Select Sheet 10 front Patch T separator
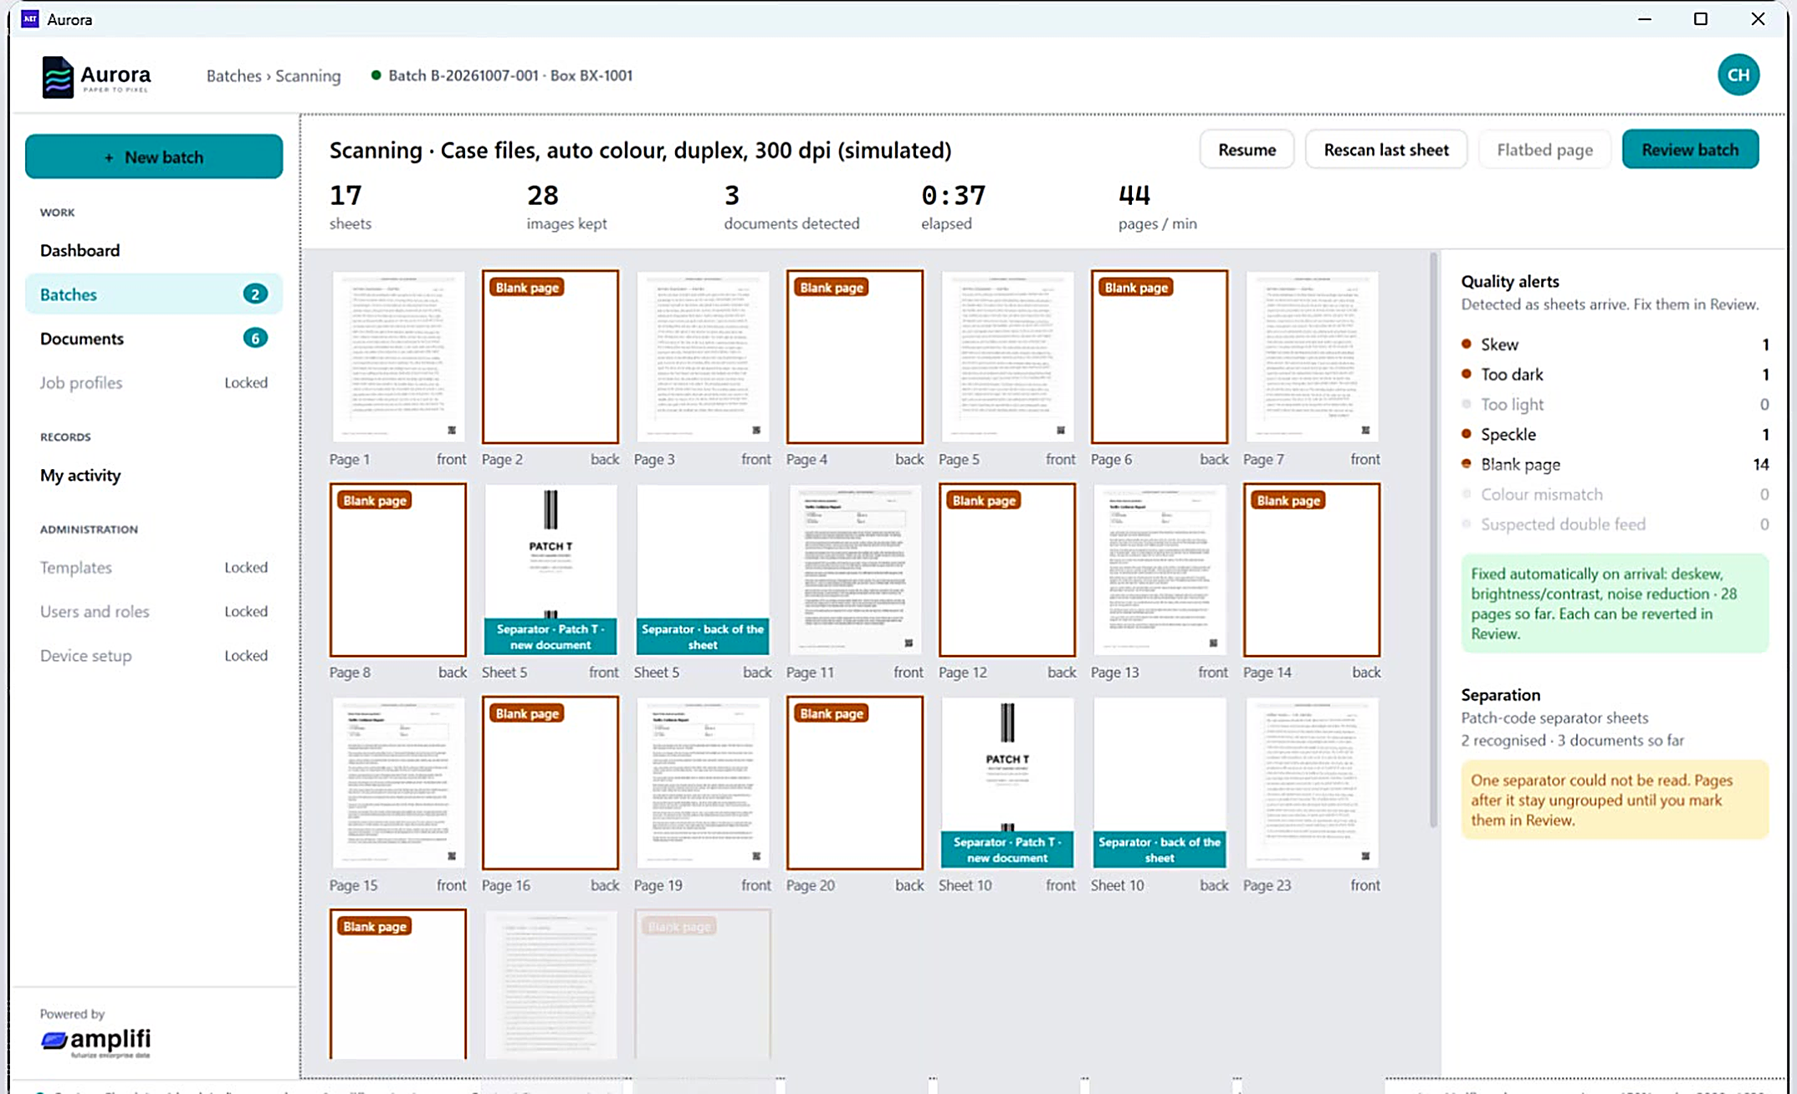 1007,783
